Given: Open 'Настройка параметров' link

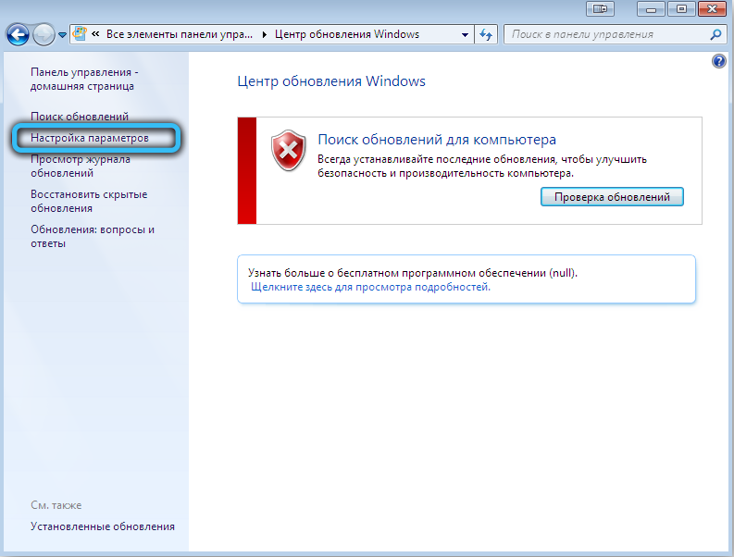Looking at the screenshot, I should [x=90, y=138].
